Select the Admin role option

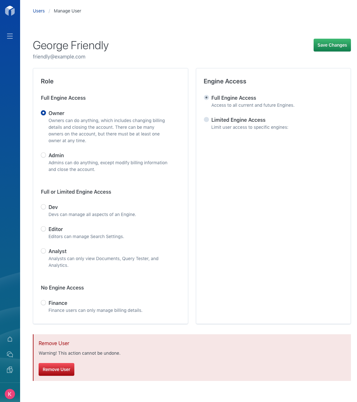pos(43,155)
